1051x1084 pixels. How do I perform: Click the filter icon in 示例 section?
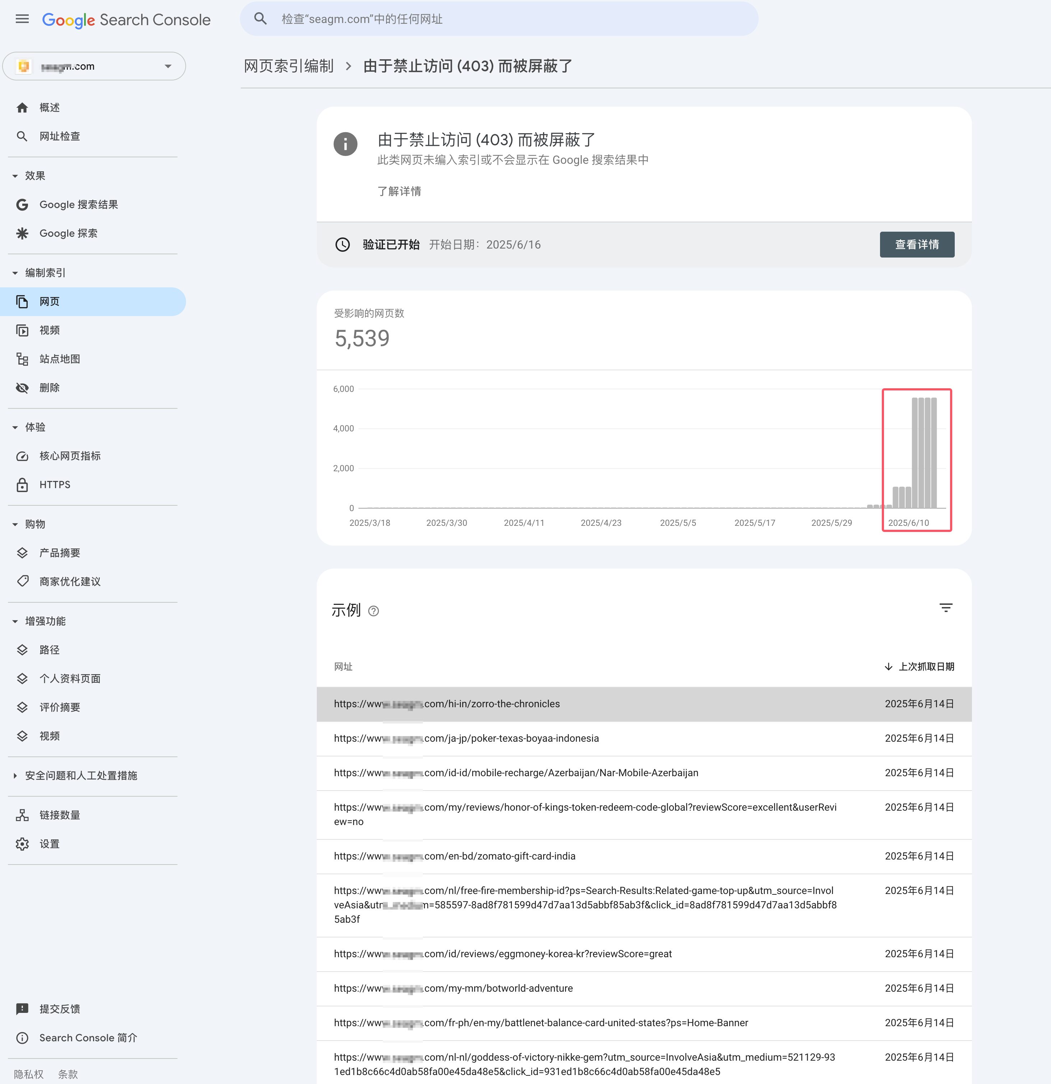(946, 608)
